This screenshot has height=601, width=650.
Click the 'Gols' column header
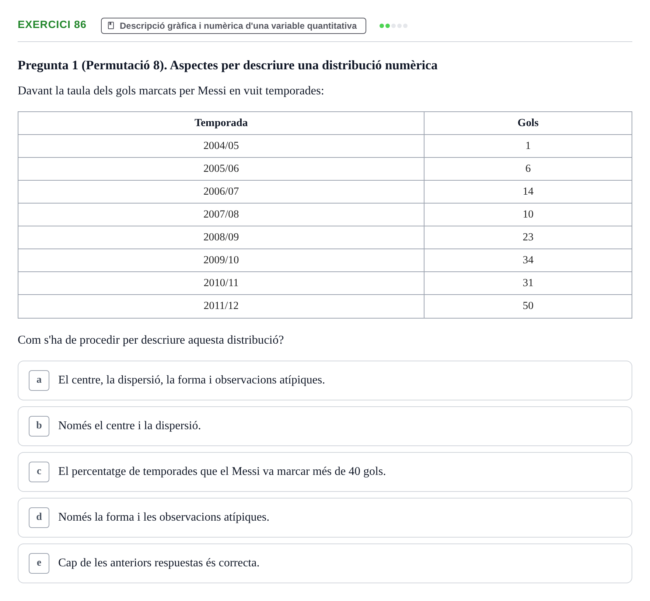point(528,123)
